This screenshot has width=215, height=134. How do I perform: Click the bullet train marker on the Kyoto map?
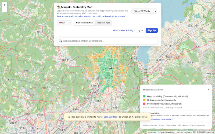point(110,68)
